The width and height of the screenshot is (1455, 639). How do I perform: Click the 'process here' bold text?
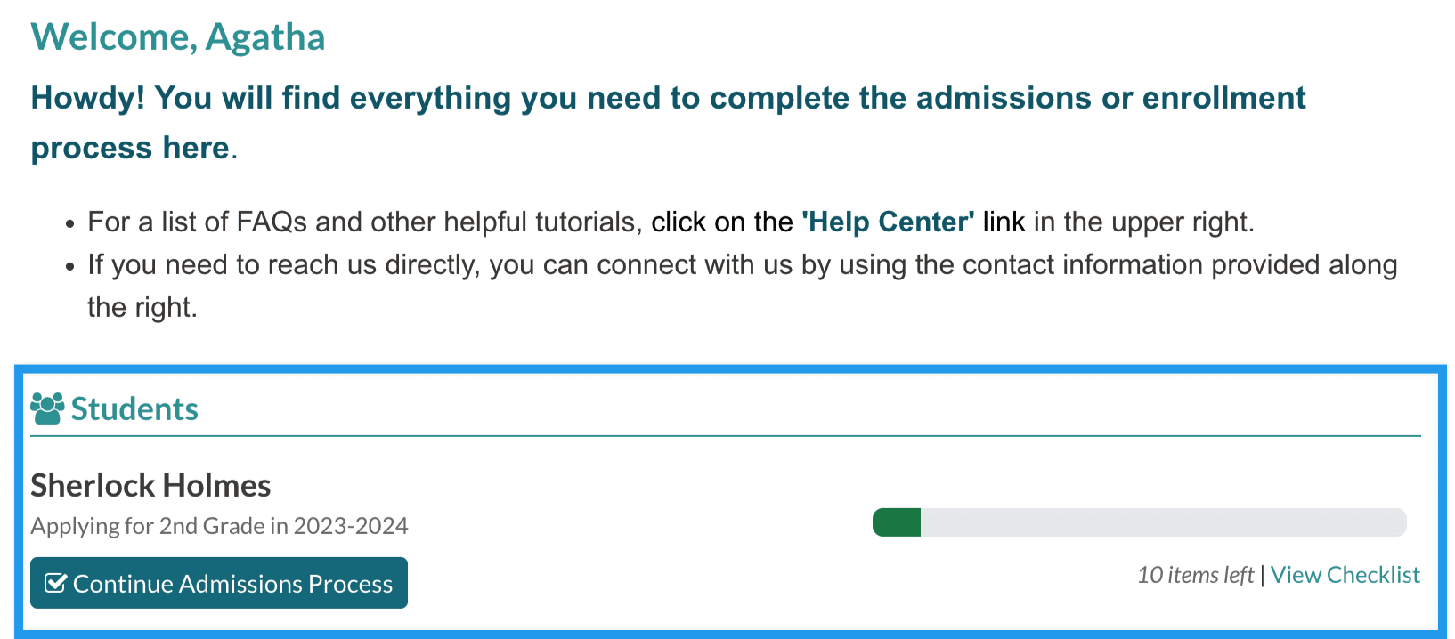point(130,148)
